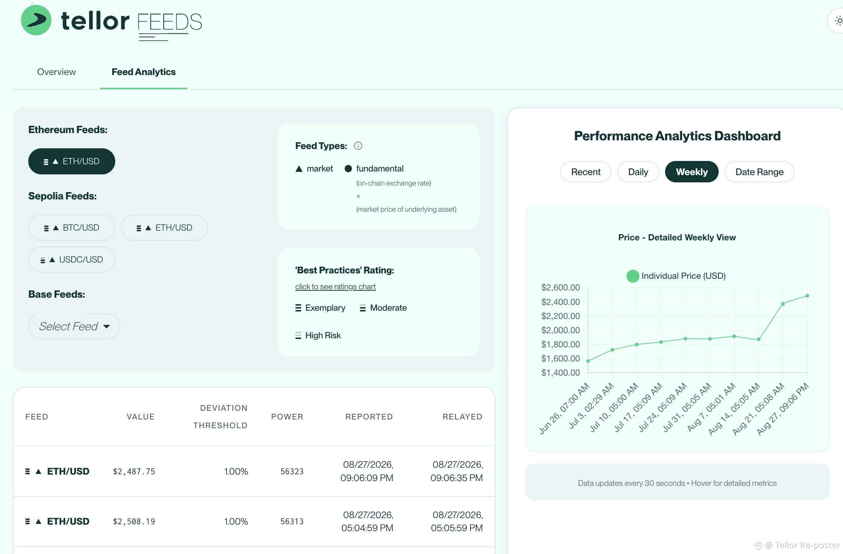Image resolution: width=843 pixels, height=554 pixels.
Task: Click the FEED column header
Action: pyautogui.click(x=37, y=417)
